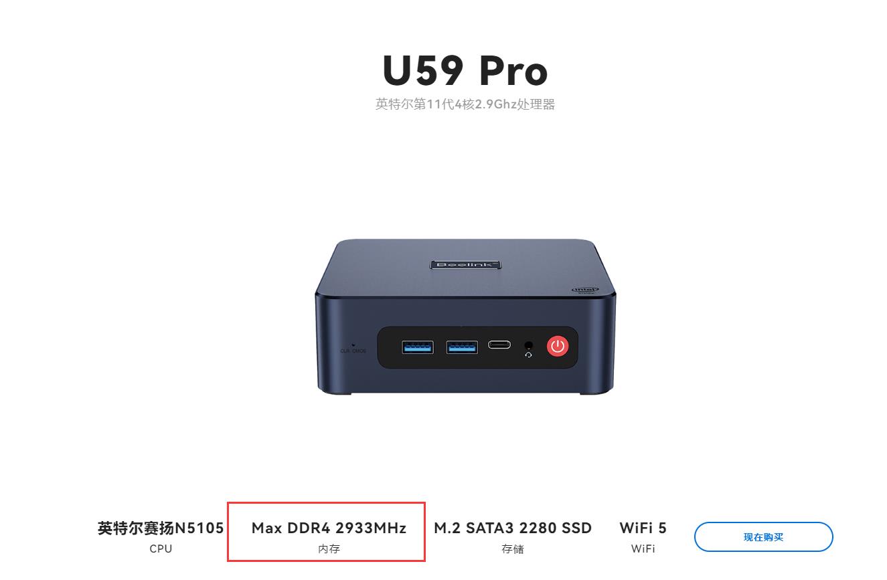The image size is (887, 580).
Task: Click the headphone symbol below the audio jack
Action: point(529,355)
